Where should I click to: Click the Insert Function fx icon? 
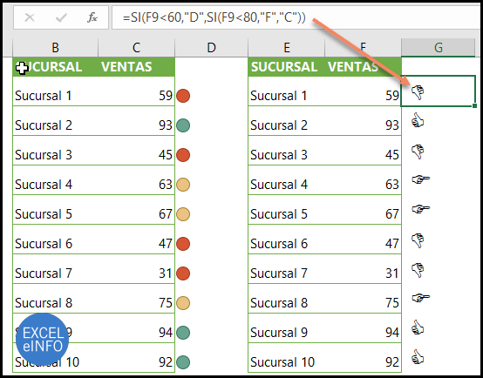pos(92,17)
